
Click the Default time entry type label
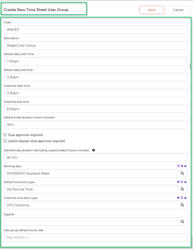tap(19, 182)
